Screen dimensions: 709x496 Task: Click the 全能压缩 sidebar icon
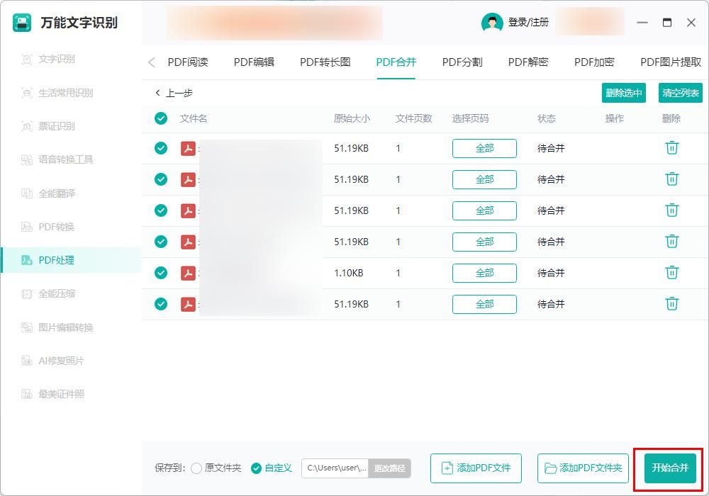(x=27, y=294)
